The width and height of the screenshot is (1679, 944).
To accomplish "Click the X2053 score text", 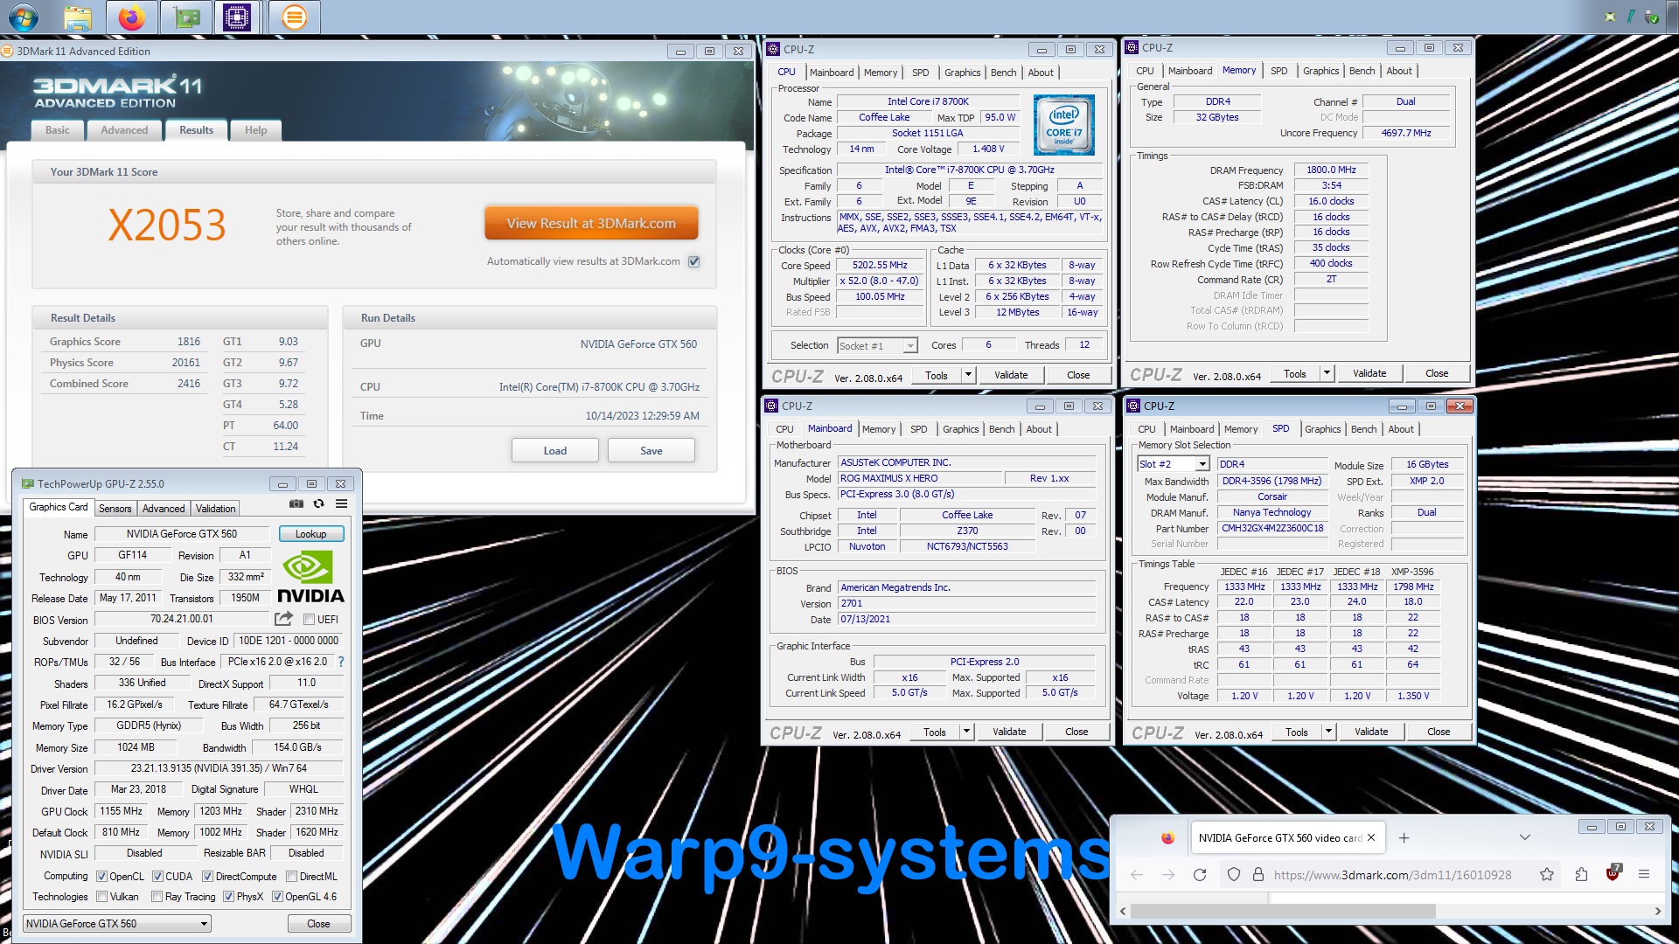I will pos(167,226).
